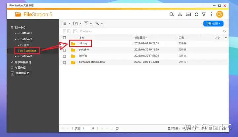
Task: Select the portainer folder name
Action: [x=84, y=50]
